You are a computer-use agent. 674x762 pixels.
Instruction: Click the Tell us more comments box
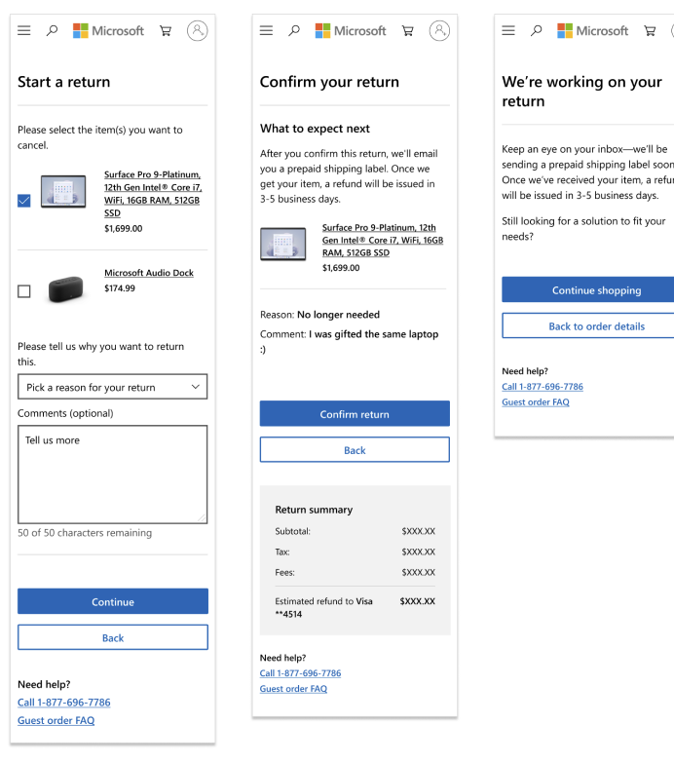click(113, 474)
